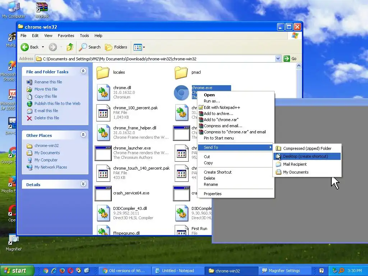Select My Documents in Send To
Image resolution: width=368 pixels, height=276 pixels.
coord(307,172)
